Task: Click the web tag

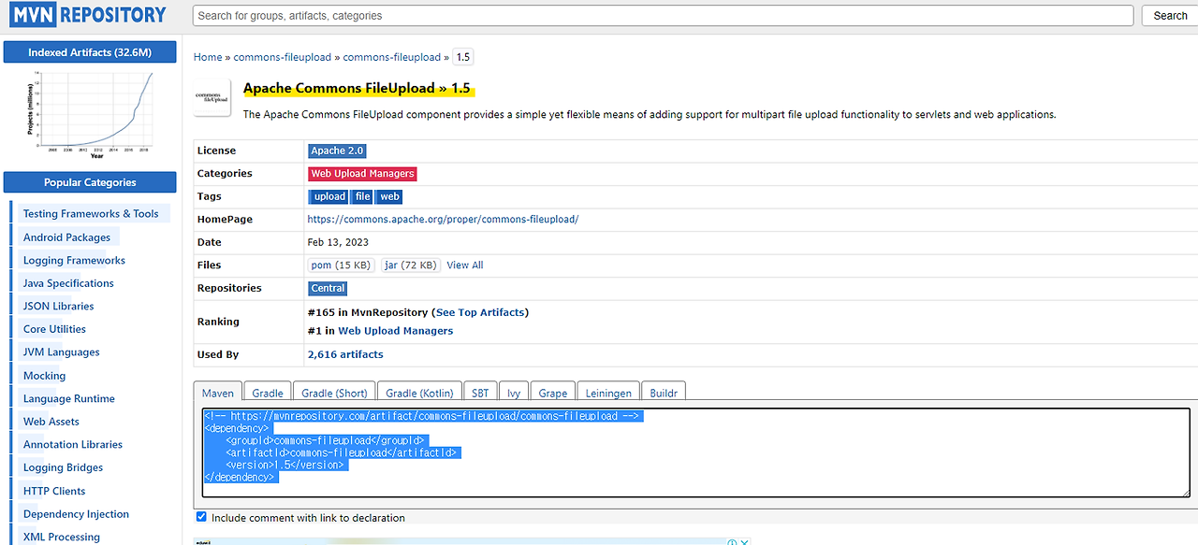Action: coord(390,196)
